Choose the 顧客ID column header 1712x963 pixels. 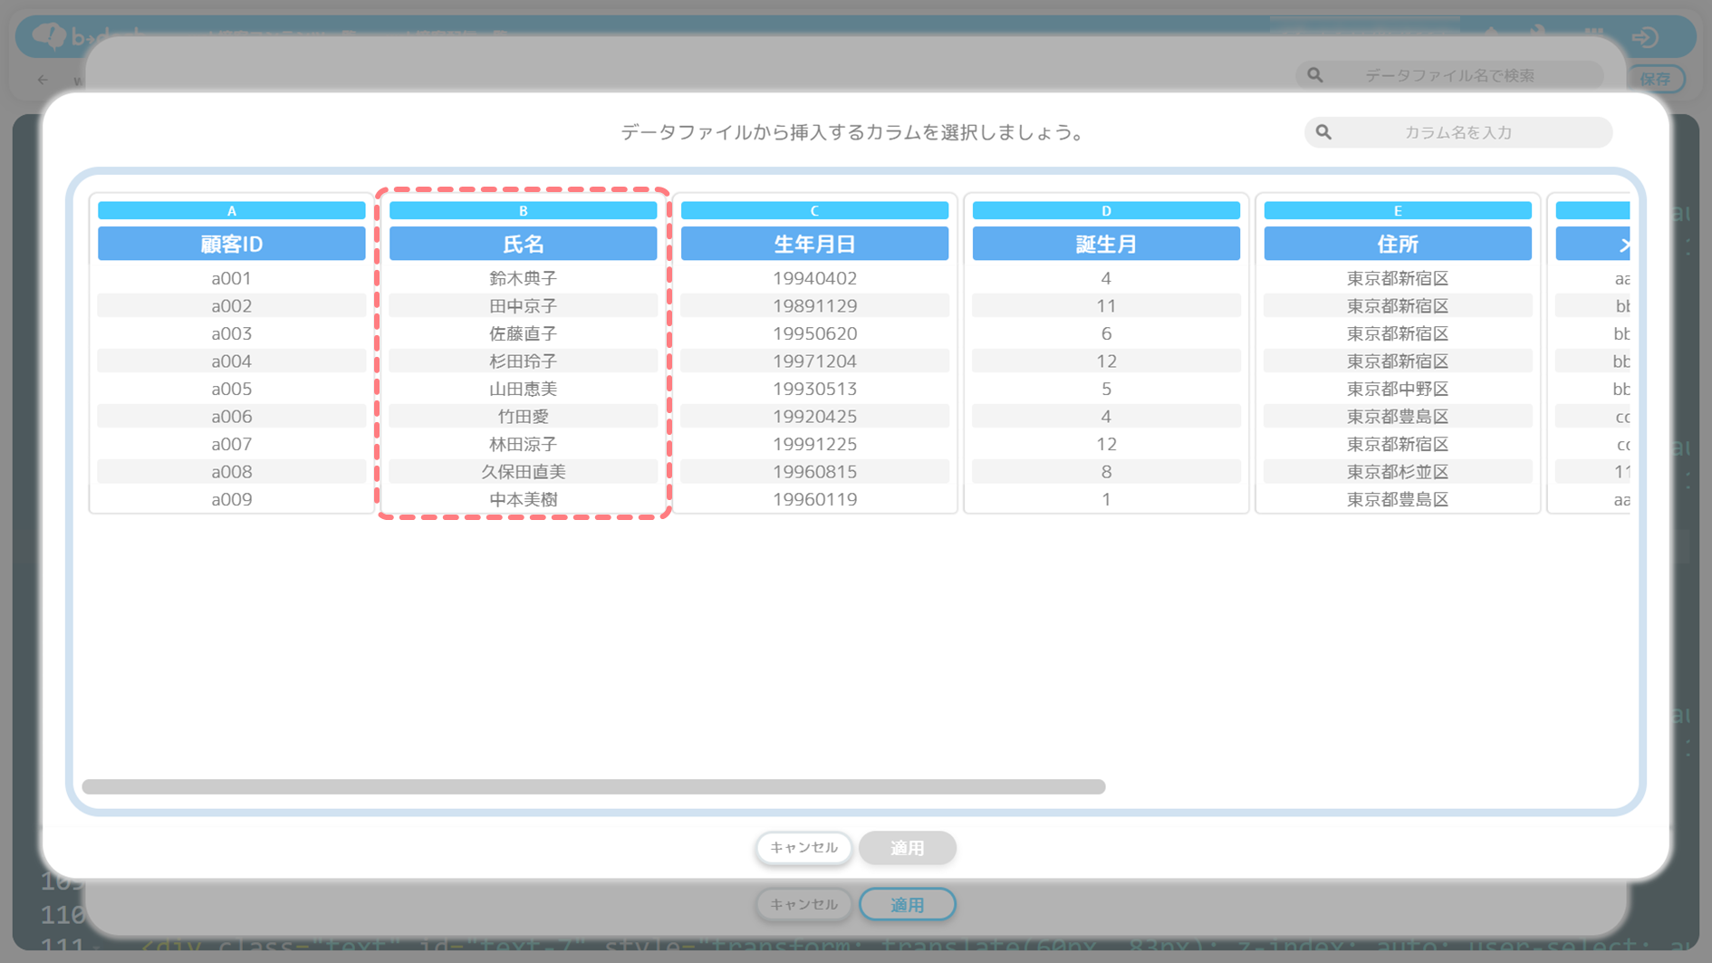(x=232, y=244)
